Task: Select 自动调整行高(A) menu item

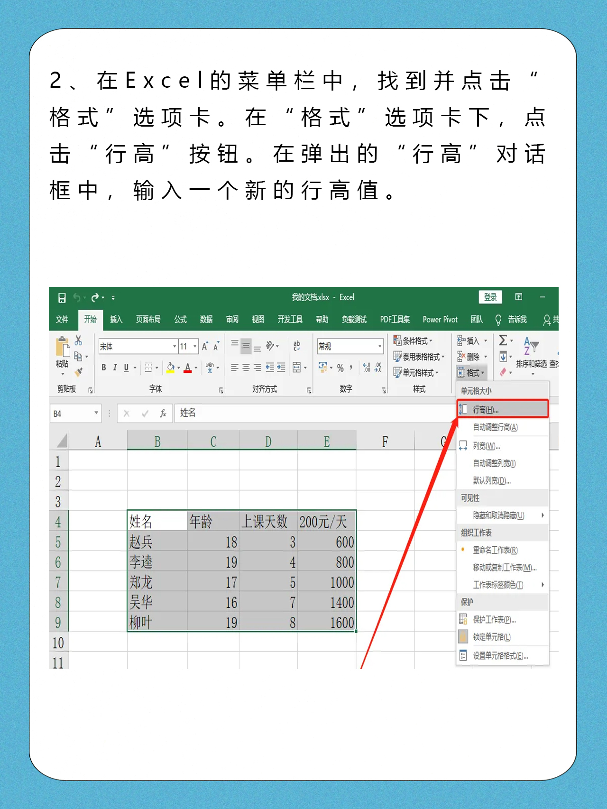Action: [503, 427]
